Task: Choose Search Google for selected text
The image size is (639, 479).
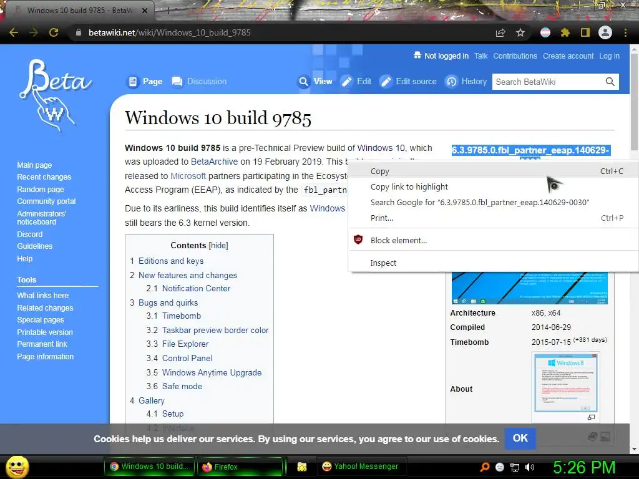Action: [493, 203]
